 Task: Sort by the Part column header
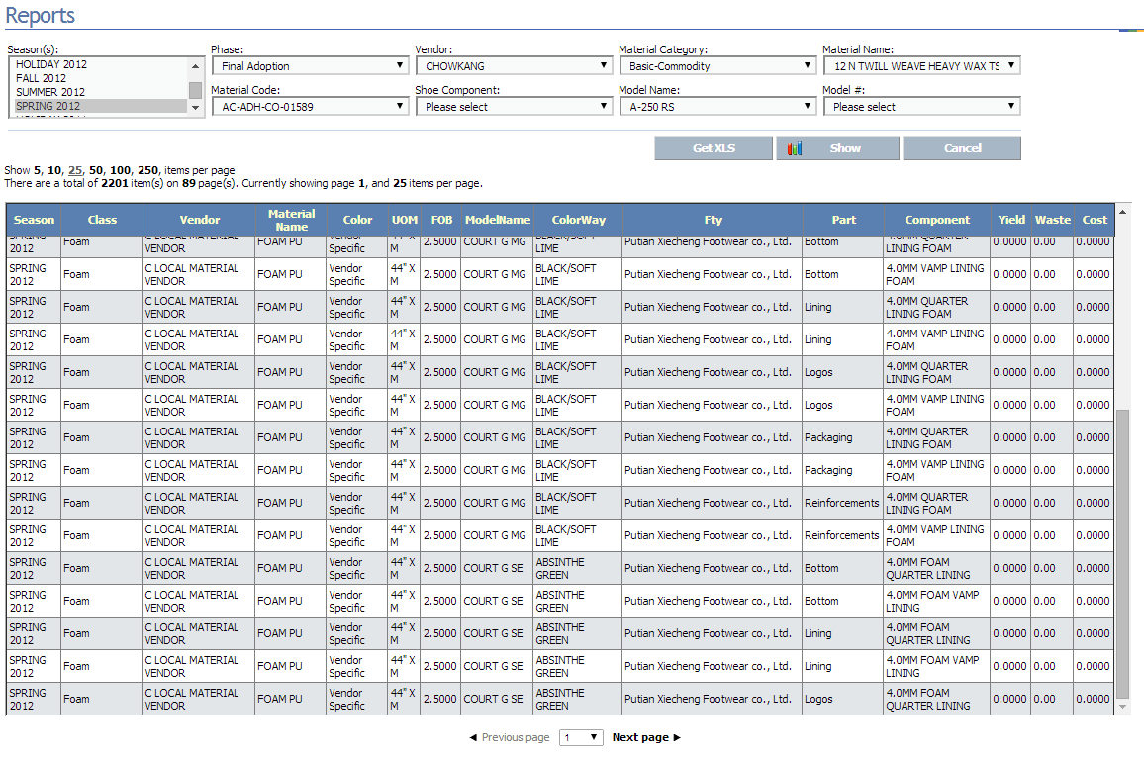coord(843,220)
